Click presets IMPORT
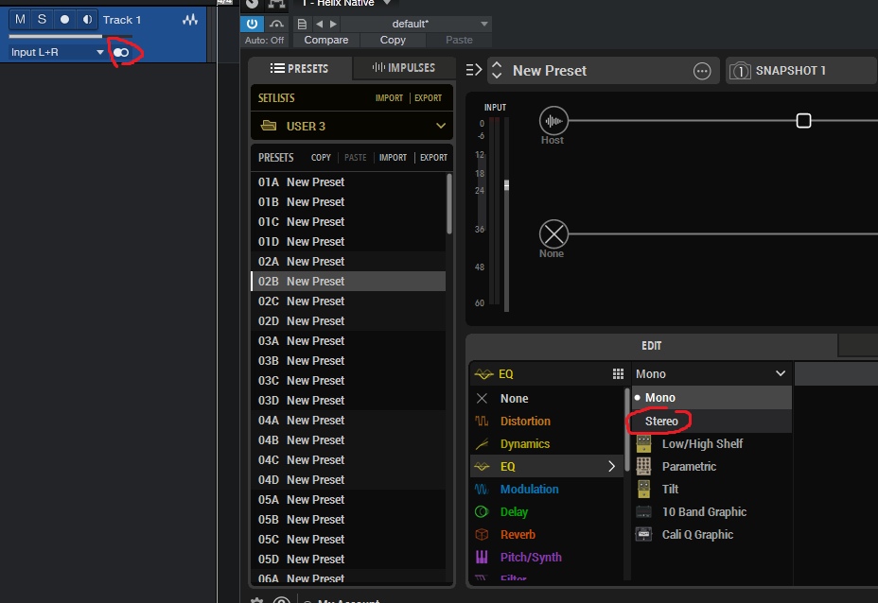878x603 pixels. pyautogui.click(x=393, y=158)
